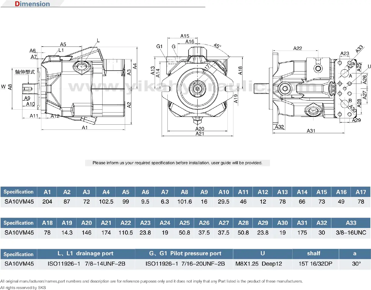Select the A4 value 102.5

click(x=106, y=202)
